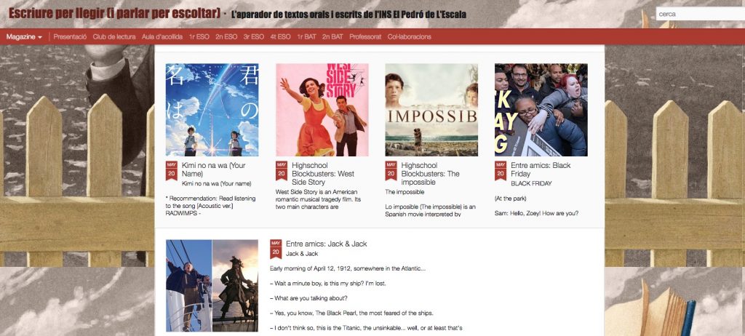The height and width of the screenshot is (336, 745).
Task: Click the Titanic and pirate thumbnail image
Action: click(x=212, y=285)
